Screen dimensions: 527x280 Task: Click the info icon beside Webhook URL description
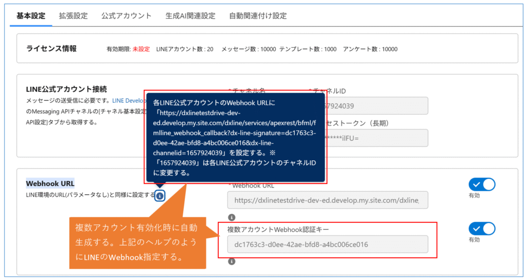[x=160, y=195]
